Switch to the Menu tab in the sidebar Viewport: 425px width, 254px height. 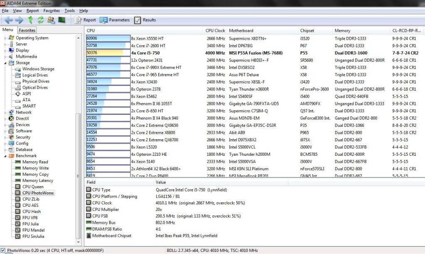pos(8,30)
